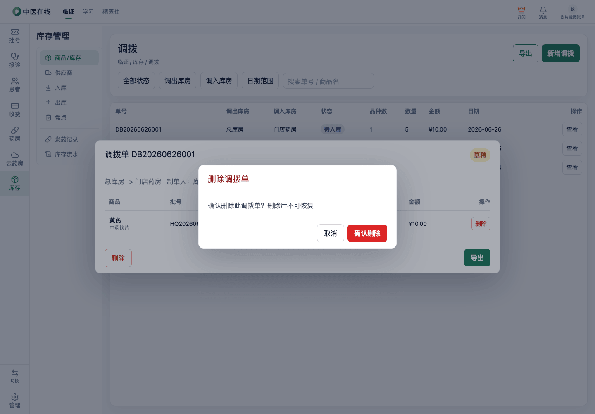This screenshot has width=595, height=414.
Task: Open 供应商 suppliers menu item
Action: point(69,73)
